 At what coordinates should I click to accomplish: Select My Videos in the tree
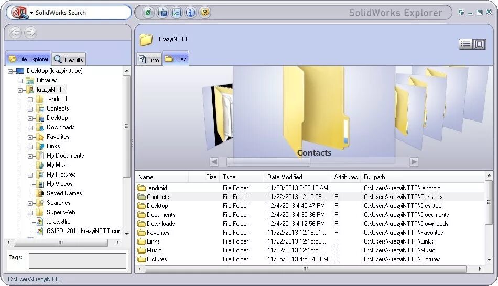pyautogui.click(x=59, y=184)
